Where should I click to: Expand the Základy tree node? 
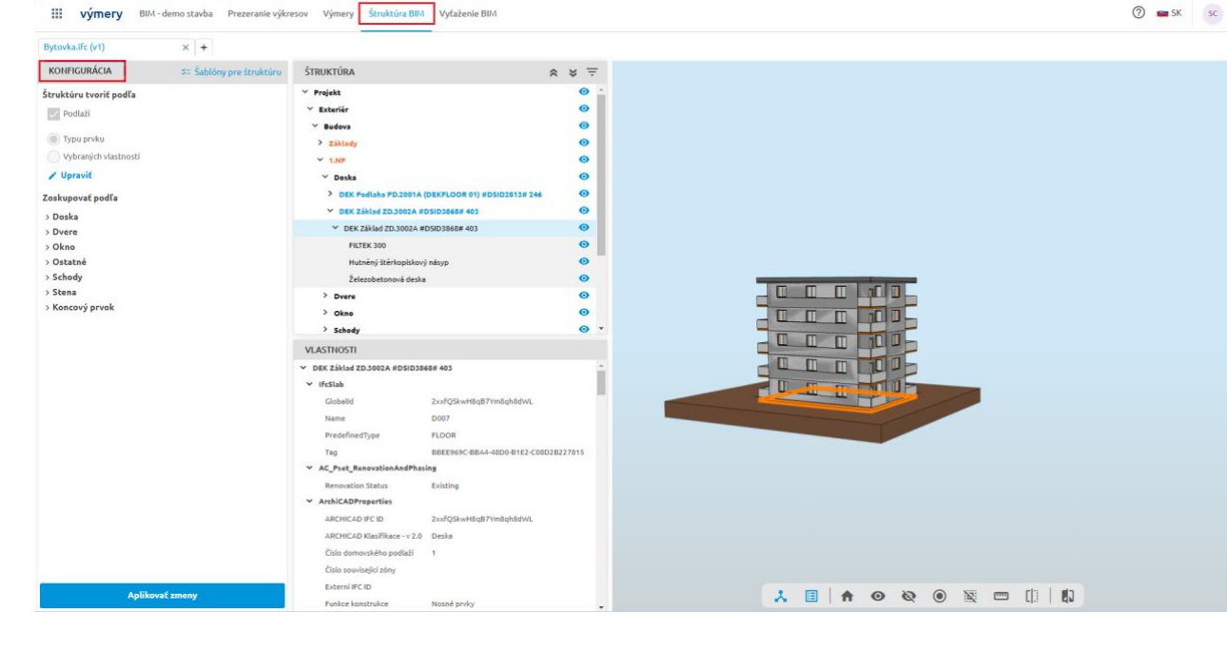coord(321,143)
